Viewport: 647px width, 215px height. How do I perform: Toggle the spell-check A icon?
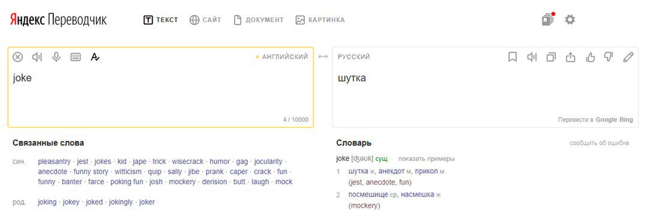point(95,57)
